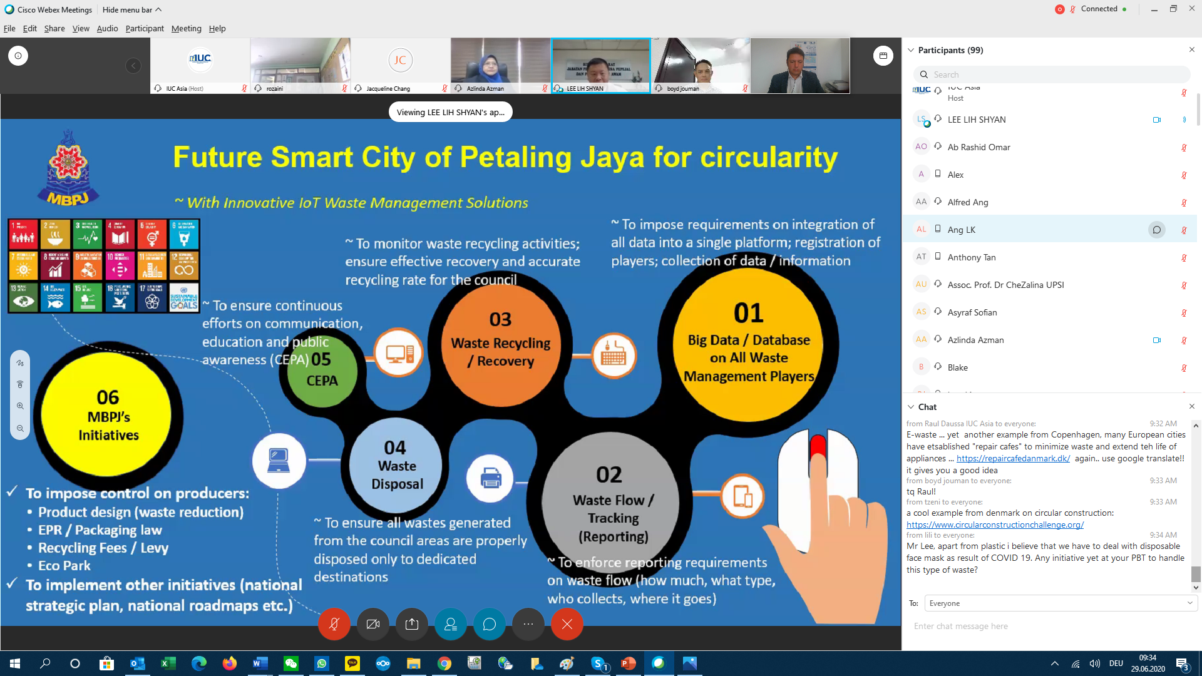Toggle the chat panel button
Viewport: 1202px width, 676px height.
[490, 624]
